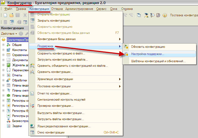Expand the Общие tree node

[3, 45]
